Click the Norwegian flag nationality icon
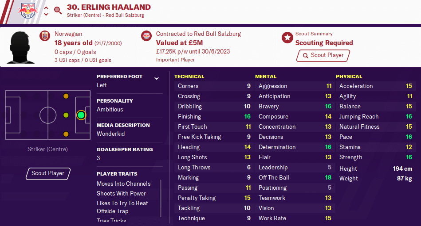 tap(45, 36)
